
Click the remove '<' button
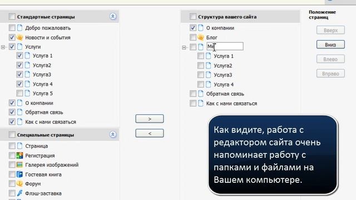(150, 133)
